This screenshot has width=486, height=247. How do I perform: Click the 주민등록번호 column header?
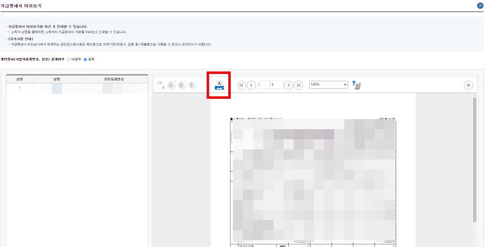pos(114,79)
